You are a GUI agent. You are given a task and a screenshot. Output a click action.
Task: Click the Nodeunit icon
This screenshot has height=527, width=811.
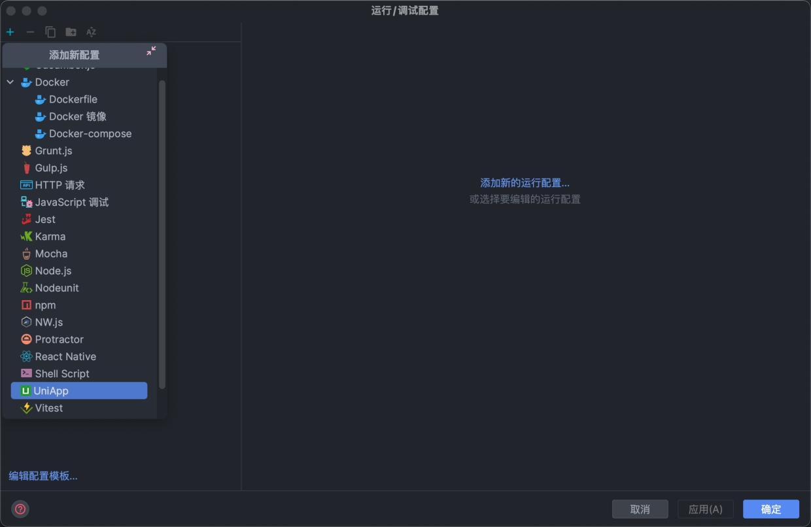coord(26,288)
